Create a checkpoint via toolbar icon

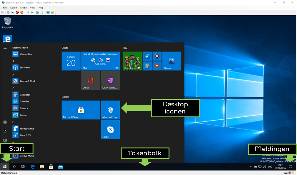click(x=38, y=12)
